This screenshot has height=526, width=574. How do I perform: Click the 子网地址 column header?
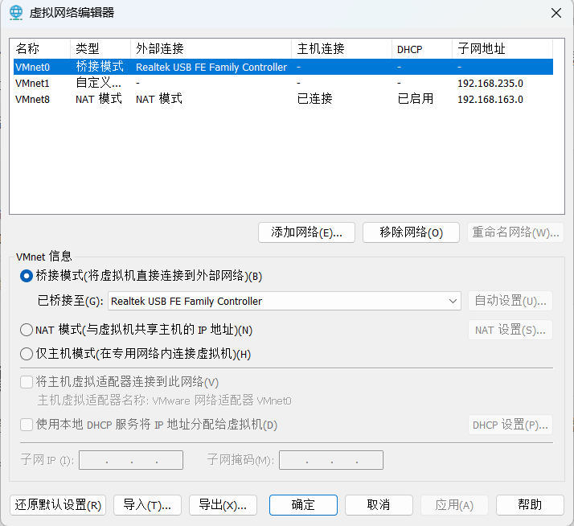click(x=502, y=49)
